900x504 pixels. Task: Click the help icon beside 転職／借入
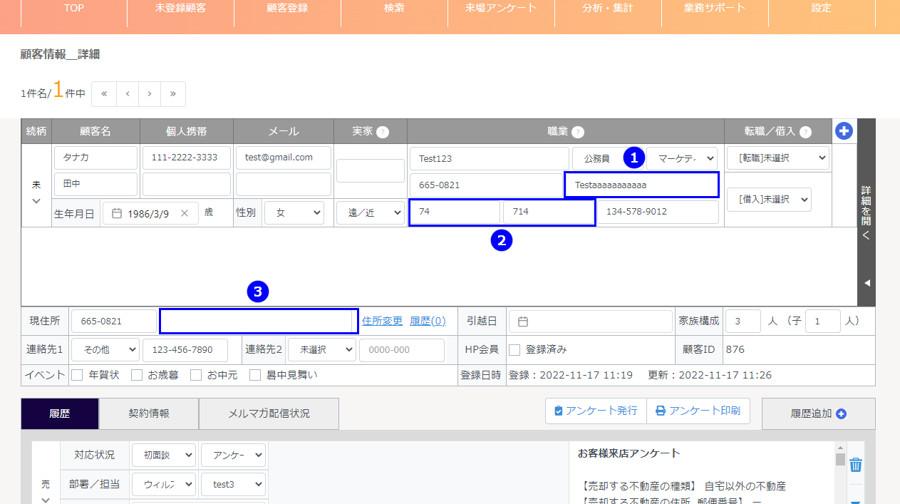(805, 132)
